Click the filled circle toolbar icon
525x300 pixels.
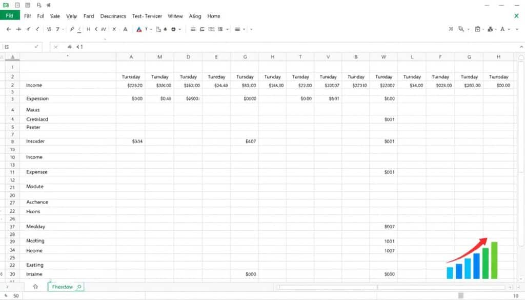point(173,29)
